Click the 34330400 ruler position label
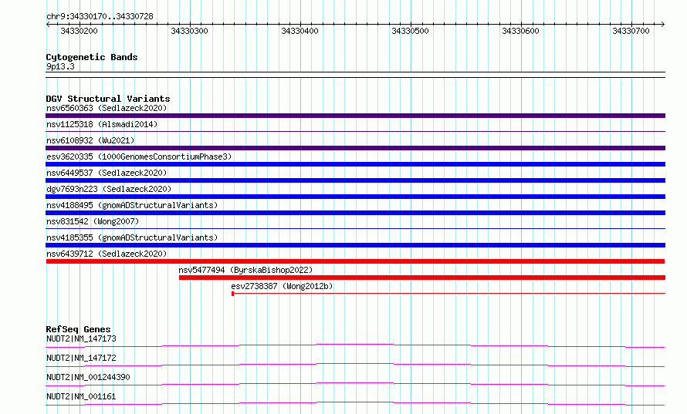687x414 pixels. 300,31
